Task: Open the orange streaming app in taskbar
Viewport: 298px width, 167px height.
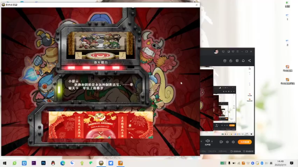Action: (x=120, y=163)
